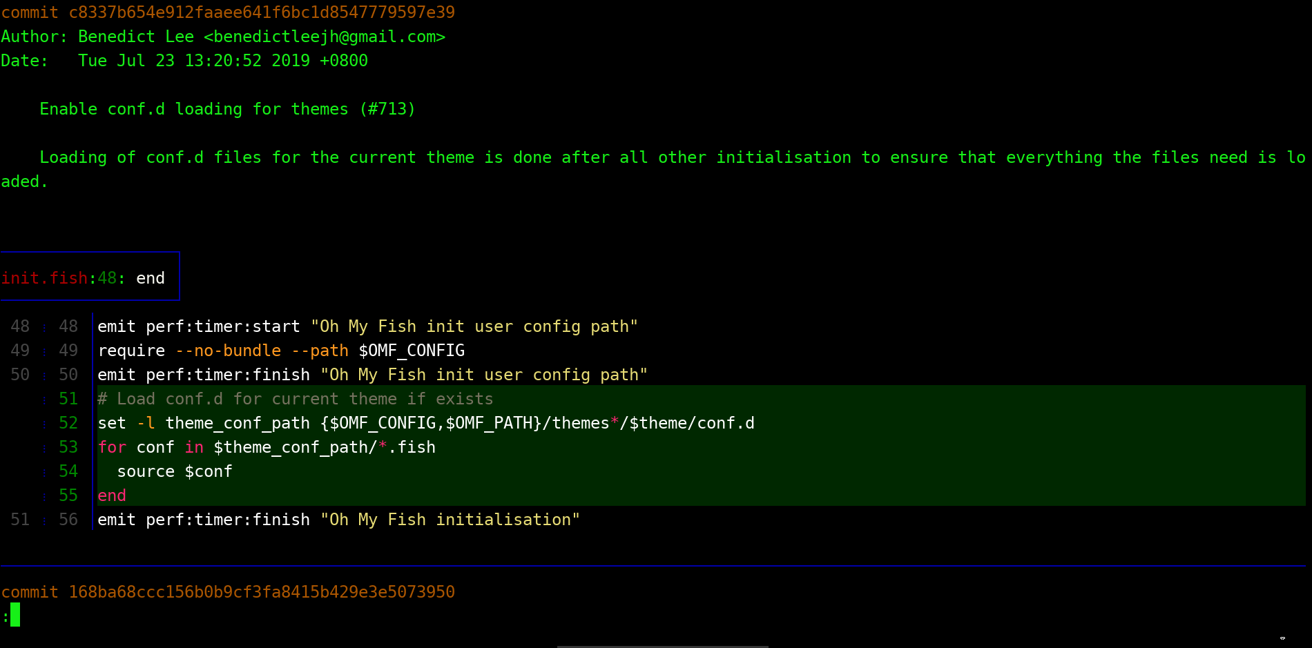Click the commit hash c8337b654e912faaee641f6bc1d8547779597e39
1312x648 pixels.
click(x=261, y=12)
